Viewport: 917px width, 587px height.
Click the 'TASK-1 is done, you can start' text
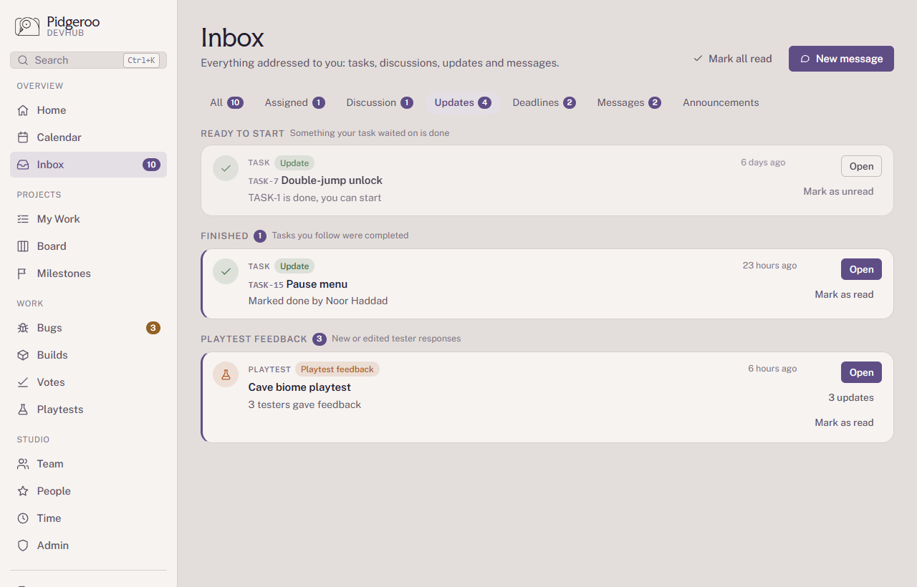(x=315, y=198)
